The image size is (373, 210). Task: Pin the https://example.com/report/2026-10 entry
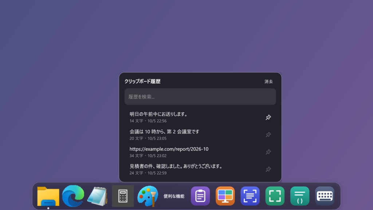coord(268,152)
